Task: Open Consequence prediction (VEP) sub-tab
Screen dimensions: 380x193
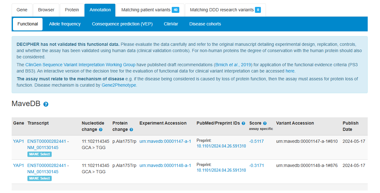Action: click(122, 24)
